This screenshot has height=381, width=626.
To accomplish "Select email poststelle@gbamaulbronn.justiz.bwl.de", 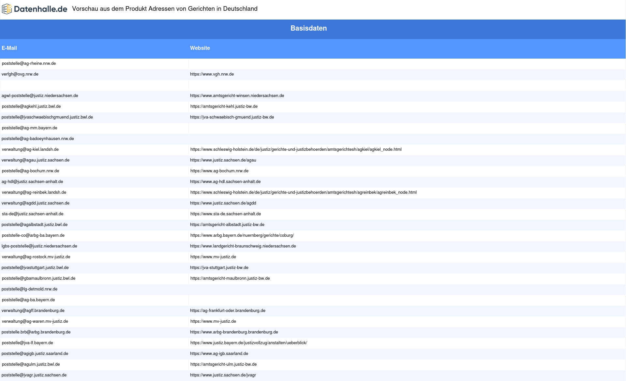I will 38,278.
